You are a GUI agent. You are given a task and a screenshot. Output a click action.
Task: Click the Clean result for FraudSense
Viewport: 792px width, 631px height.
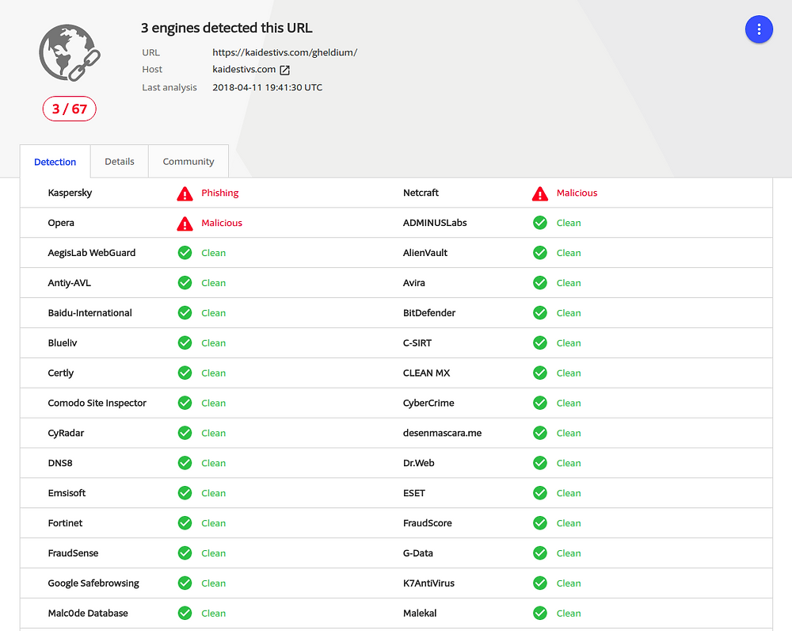coord(214,553)
